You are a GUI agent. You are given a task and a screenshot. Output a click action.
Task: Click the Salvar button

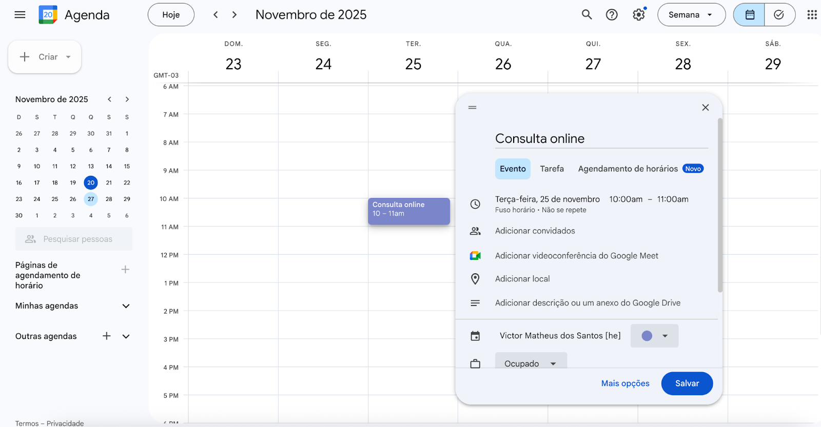[687, 383]
